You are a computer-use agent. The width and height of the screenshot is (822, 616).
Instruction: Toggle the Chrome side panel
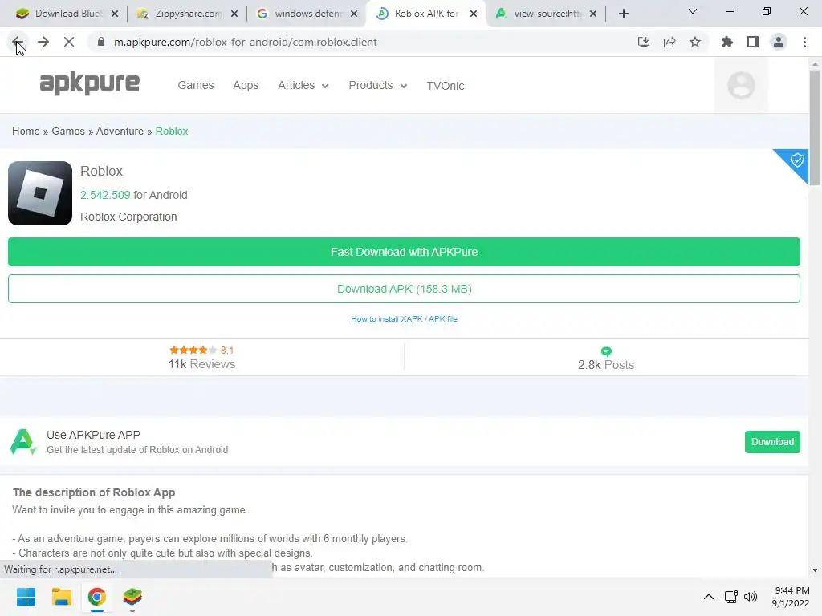pos(753,42)
